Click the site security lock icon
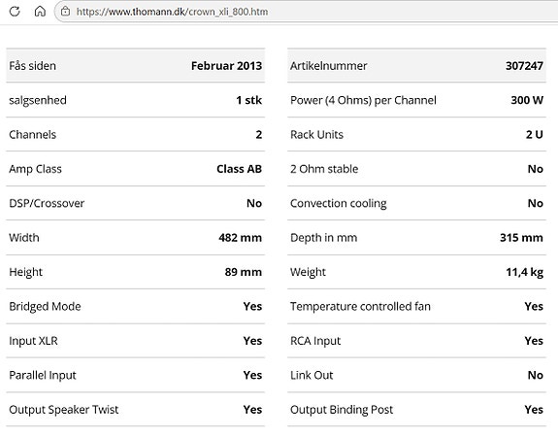The width and height of the screenshot is (558, 437). (x=65, y=12)
